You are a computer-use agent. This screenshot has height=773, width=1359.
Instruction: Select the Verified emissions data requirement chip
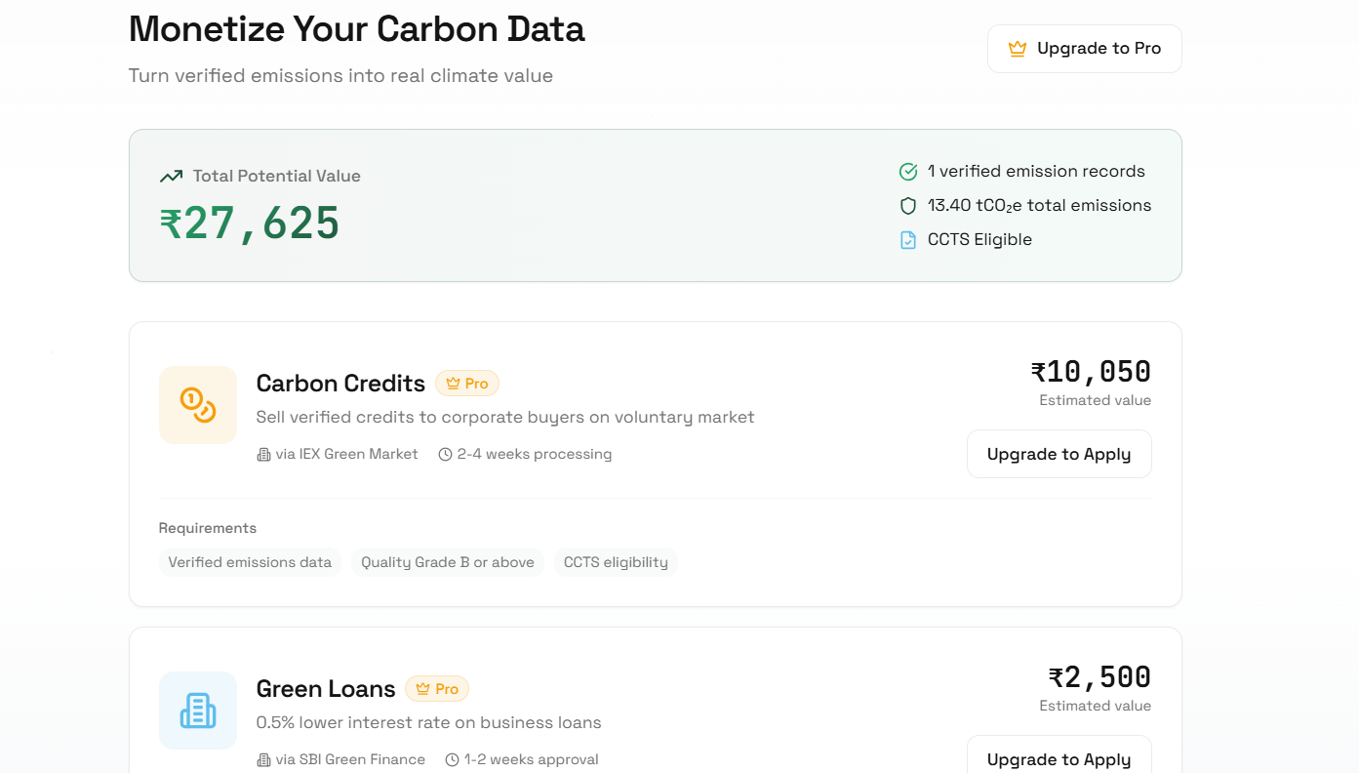click(250, 562)
